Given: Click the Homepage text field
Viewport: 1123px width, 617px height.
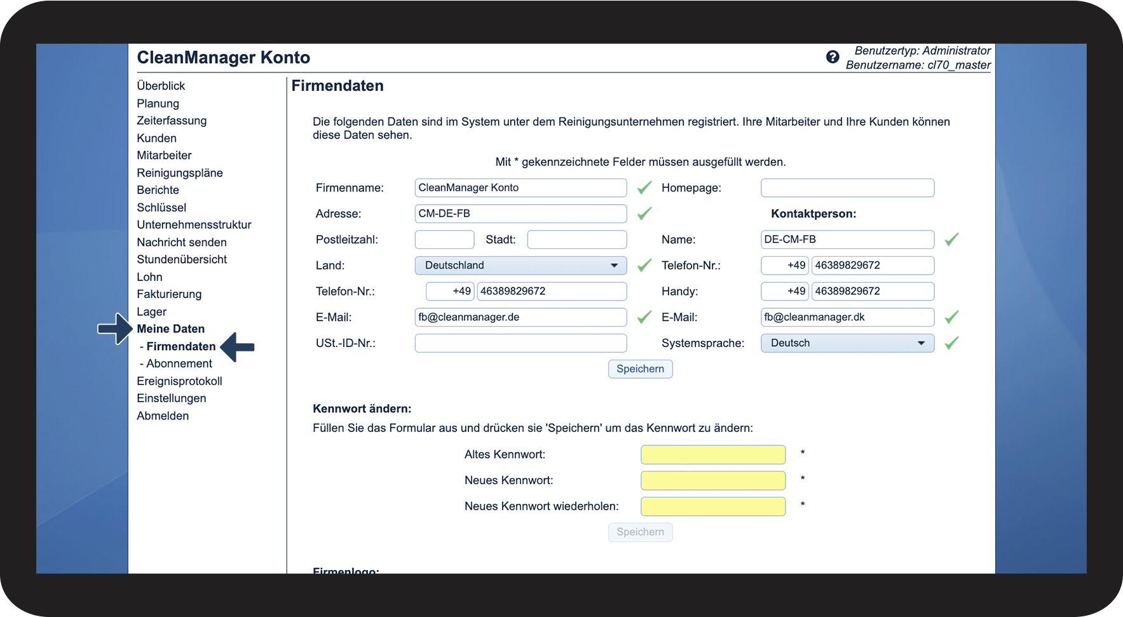Looking at the screenshot, I should [x=847, y=188].
